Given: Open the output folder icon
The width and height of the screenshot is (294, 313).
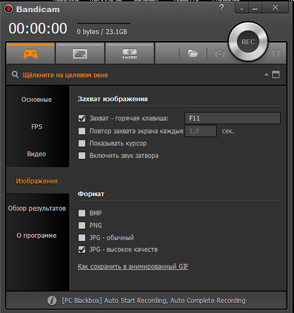Looking at the screenshot, I should (193, 53).
